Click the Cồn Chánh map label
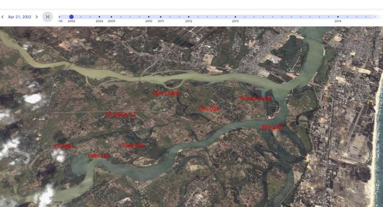 click(x=166, y=93)
